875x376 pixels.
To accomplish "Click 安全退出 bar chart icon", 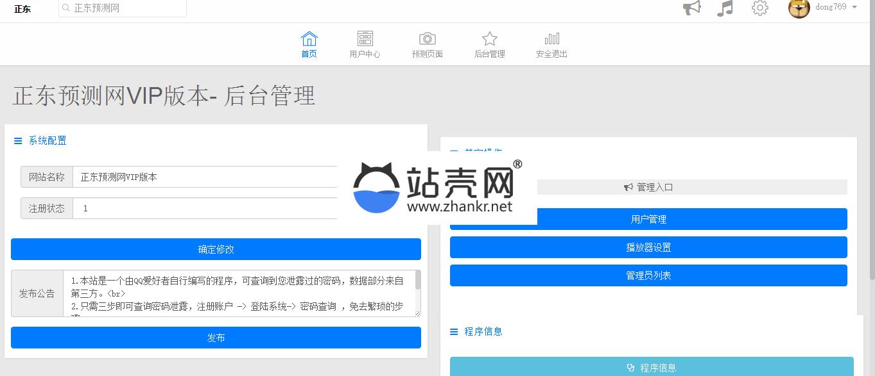I will (x=551, y=39).
